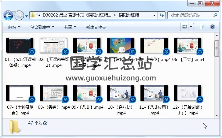Viewport: 222px width, 138px height.
Task: Expand the view options dropdown arrow
Action: click(191, 27)
